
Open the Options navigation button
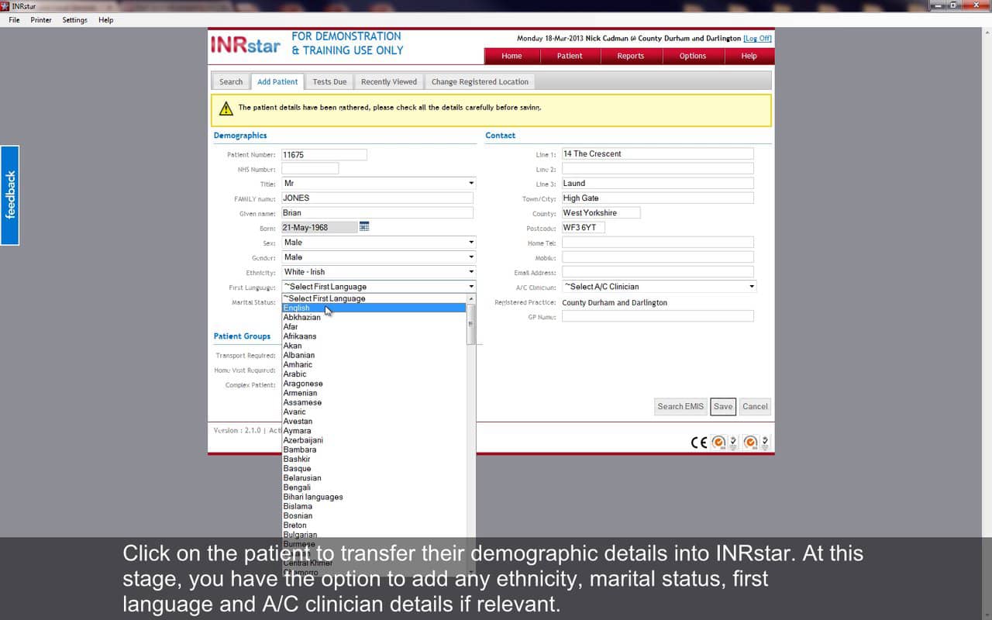click(693, 56)
